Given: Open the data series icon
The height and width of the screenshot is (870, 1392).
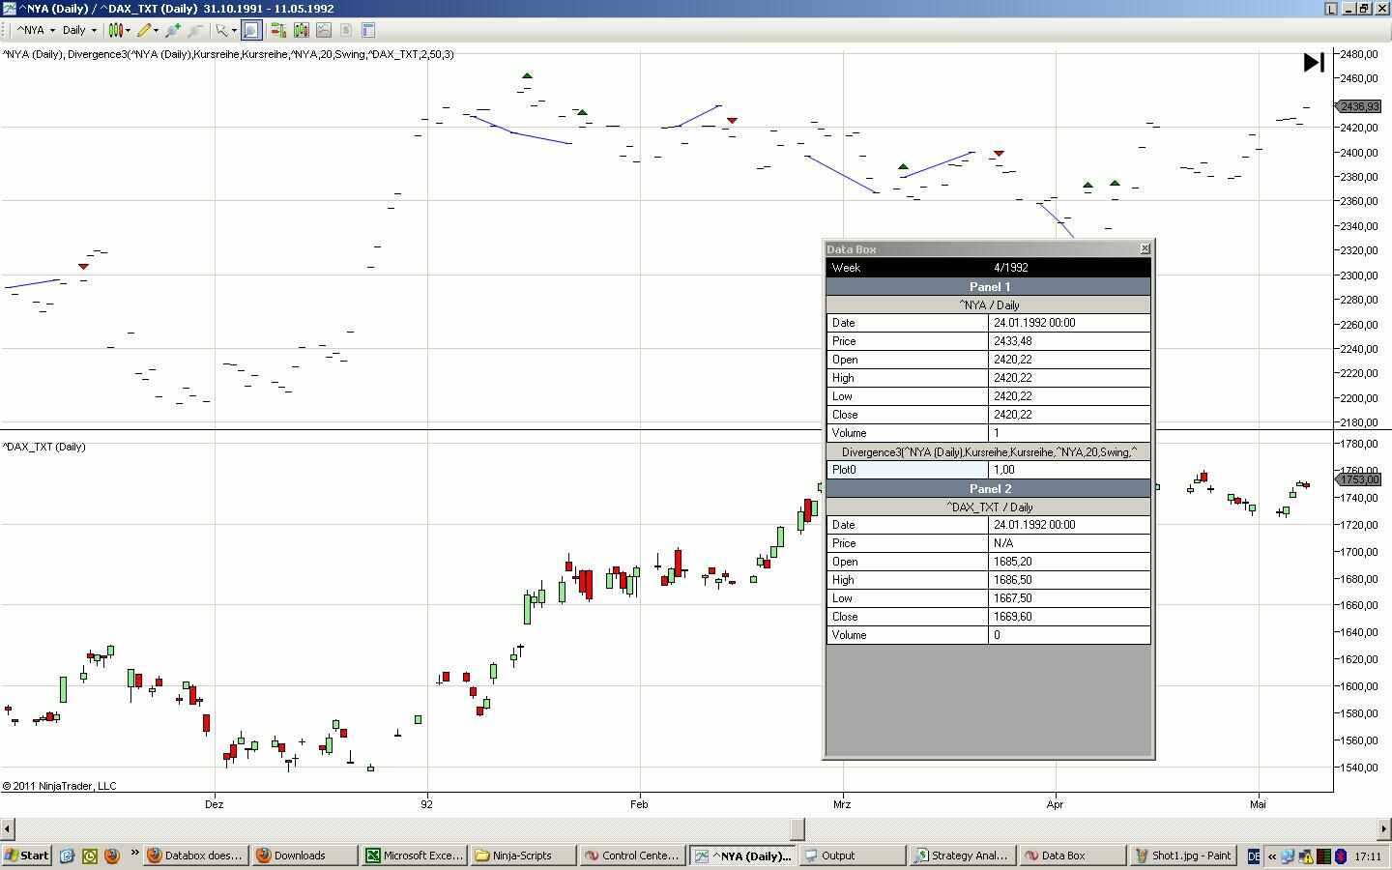Looking at the screenshot, I should click(x=301, y=30).
